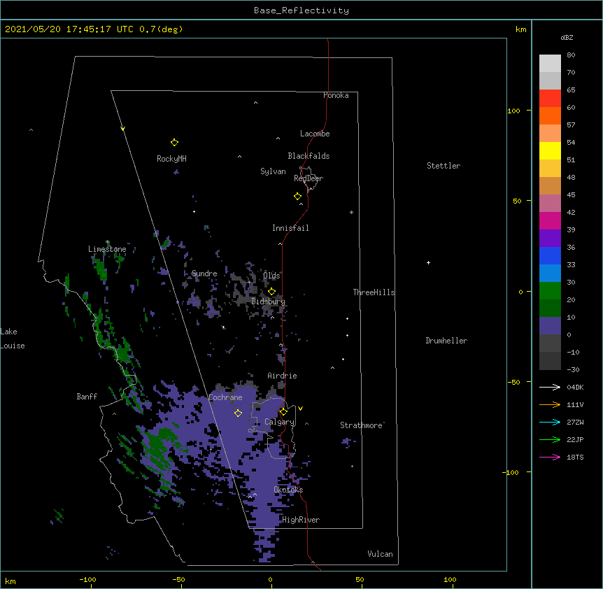The width and height of the screenshot is (603, 589).
Task: Select the Okotoks label
Action: (288, 490)
